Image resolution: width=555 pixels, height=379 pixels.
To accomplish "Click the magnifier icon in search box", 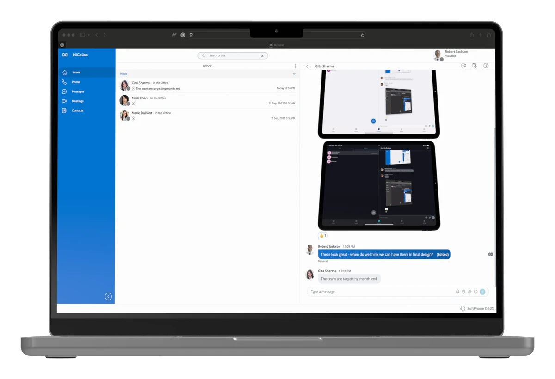I will tap(203, 55).
